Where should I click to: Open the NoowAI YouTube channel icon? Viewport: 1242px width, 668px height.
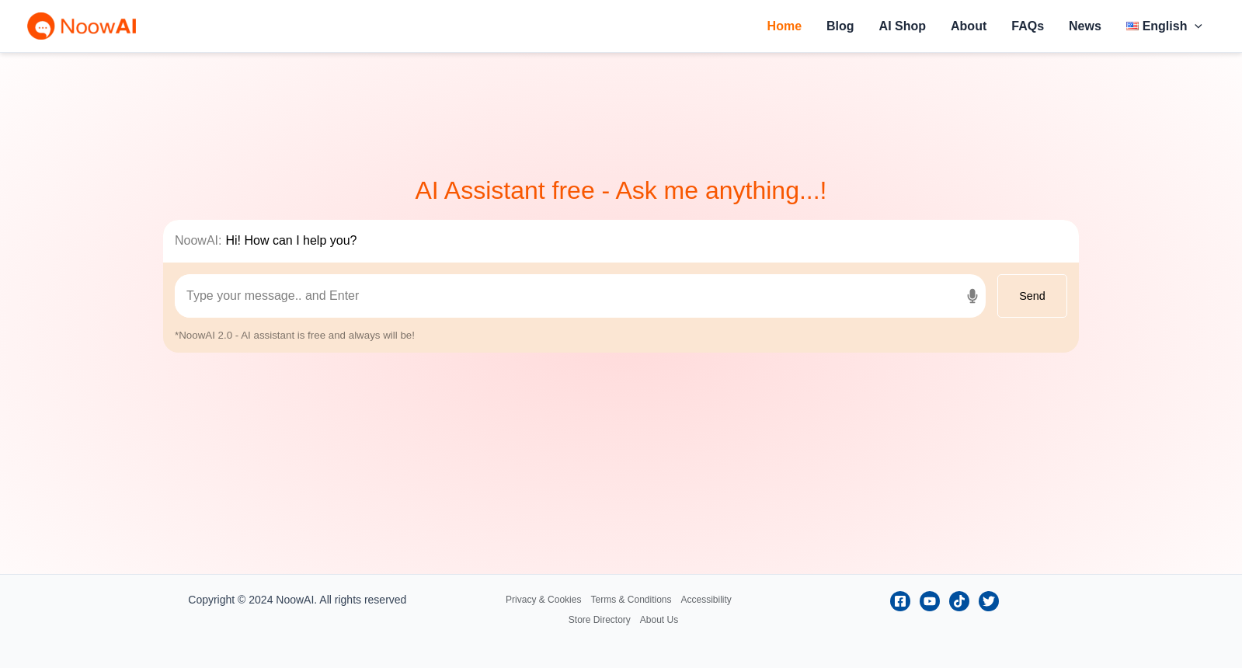pos(930,601)
